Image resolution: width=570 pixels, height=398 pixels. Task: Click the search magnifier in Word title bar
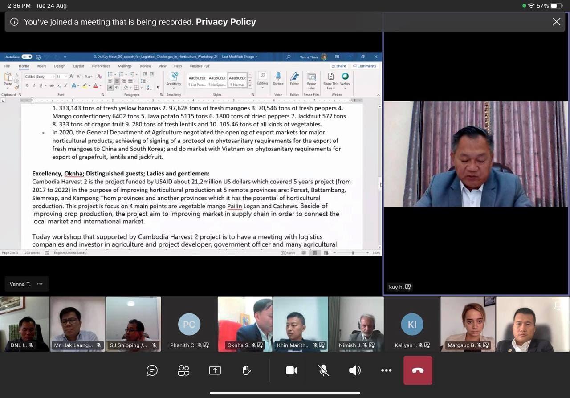point(289,57)
